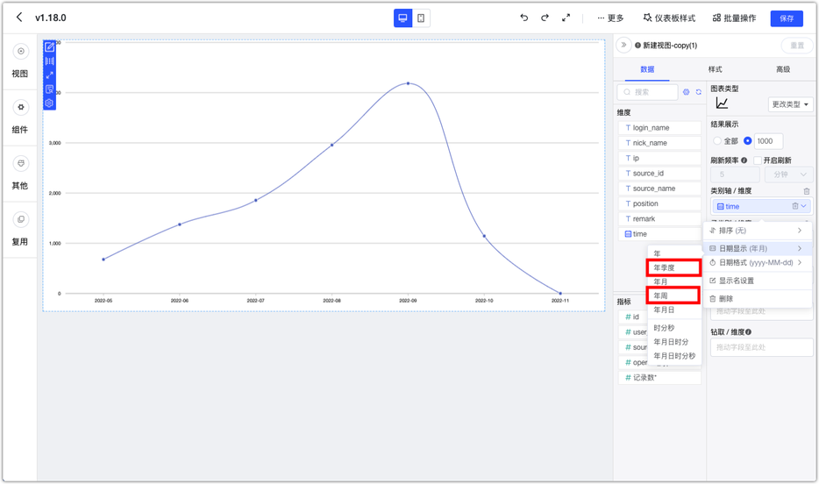Image resolution: width=819 pixels, height=484 pixels.
Task: Click the edit icon on the chart toolbar
Action: click(49, 47)
